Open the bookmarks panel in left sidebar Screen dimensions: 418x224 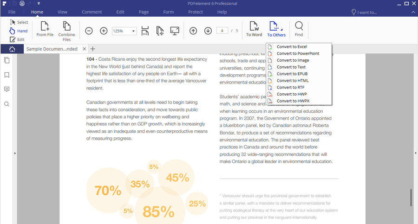(x=7, y=75)
